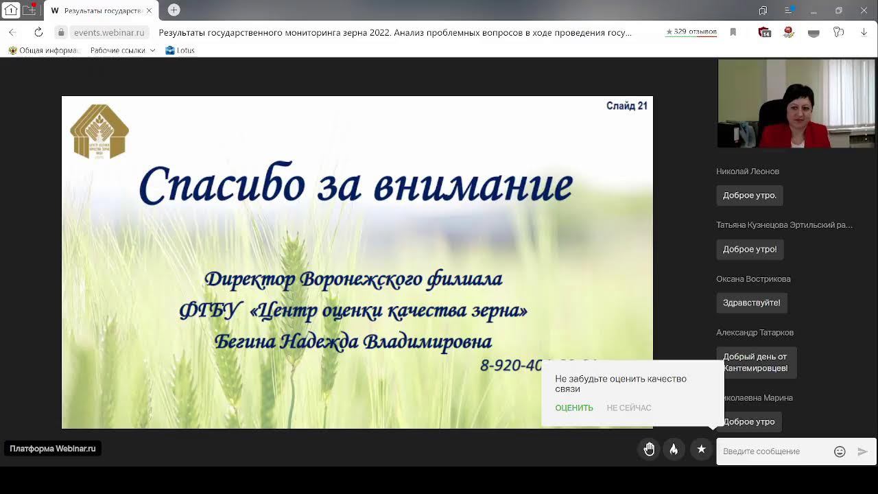Raise hand in the webinar

click(649, 449)
